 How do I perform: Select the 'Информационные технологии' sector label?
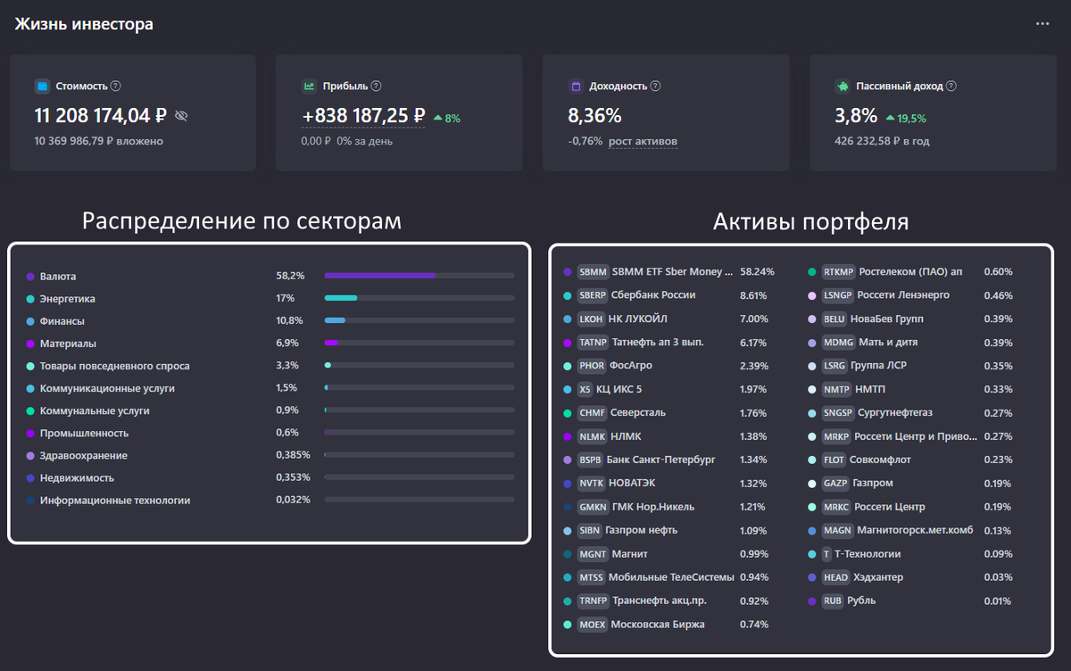(115, 501)
